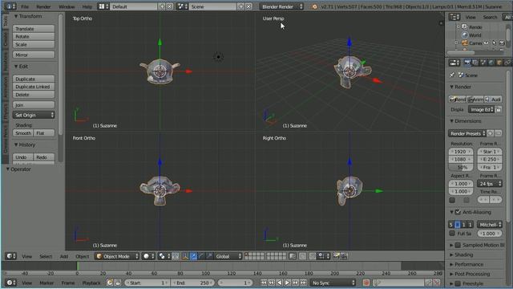
Task: Click the World item icon in outliner
Action: pos(465,35)
